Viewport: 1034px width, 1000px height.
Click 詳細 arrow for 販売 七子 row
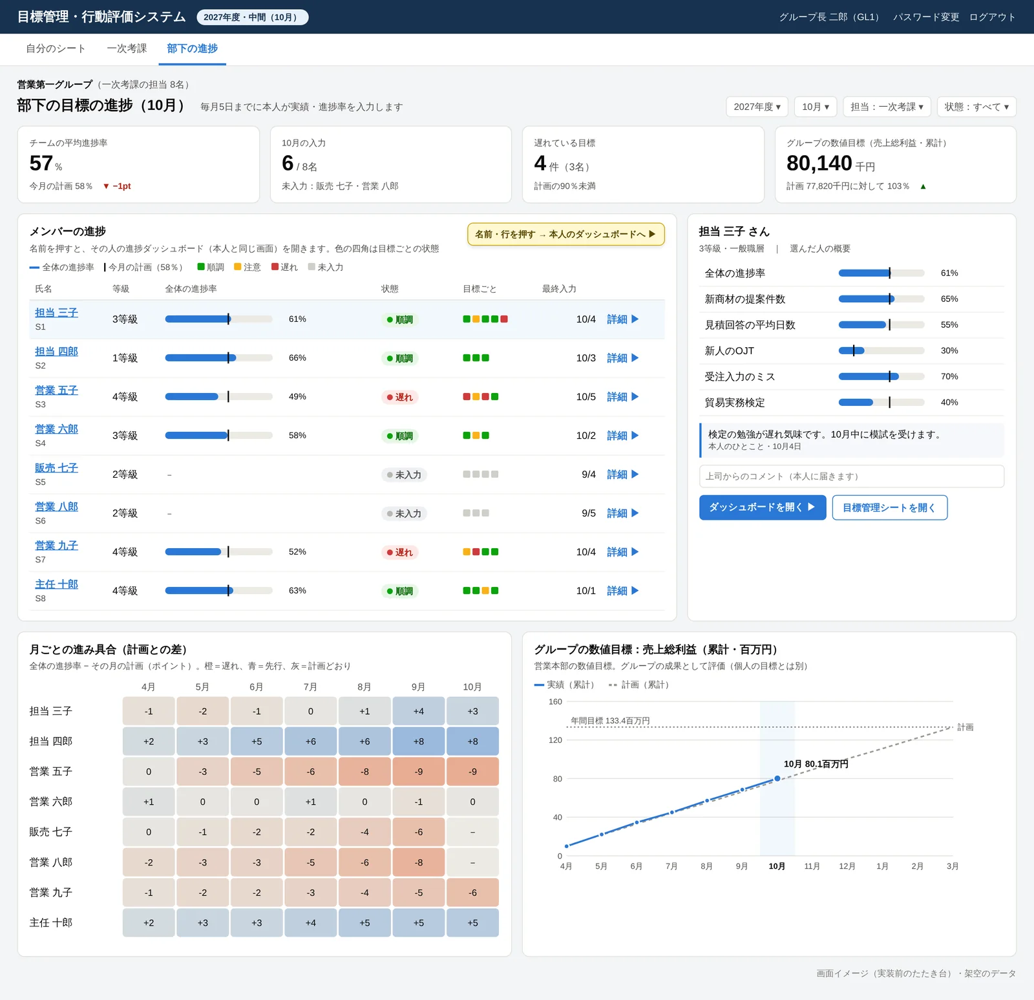click(x=623, y=474)
